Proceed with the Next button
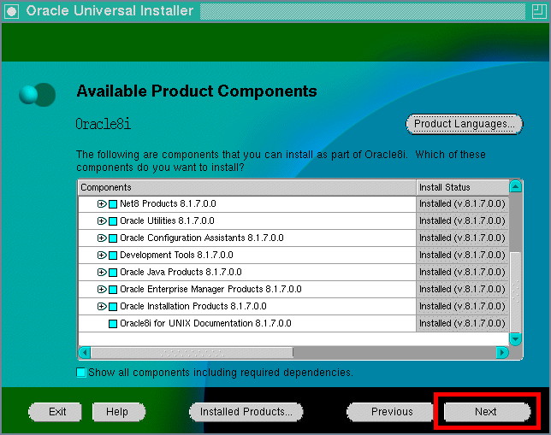 (487, 412)
